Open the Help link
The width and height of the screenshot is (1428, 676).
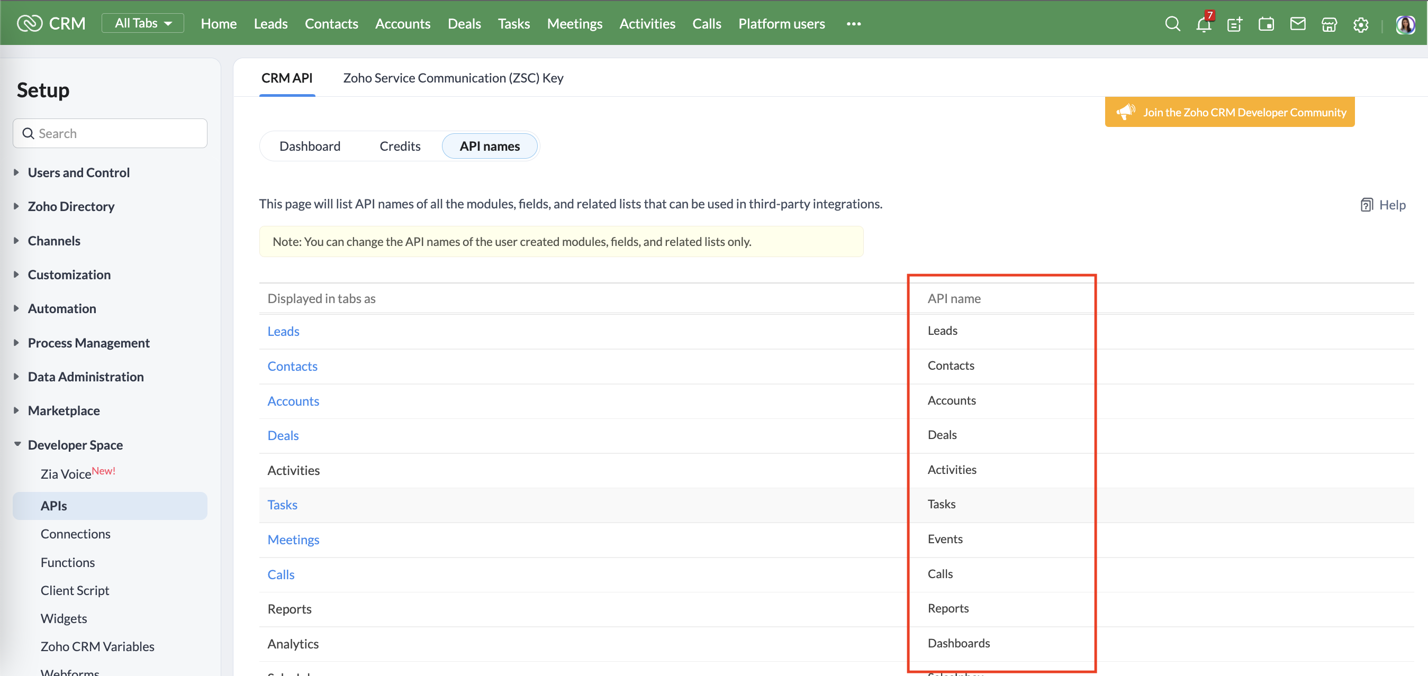(x=1392, y=205)
